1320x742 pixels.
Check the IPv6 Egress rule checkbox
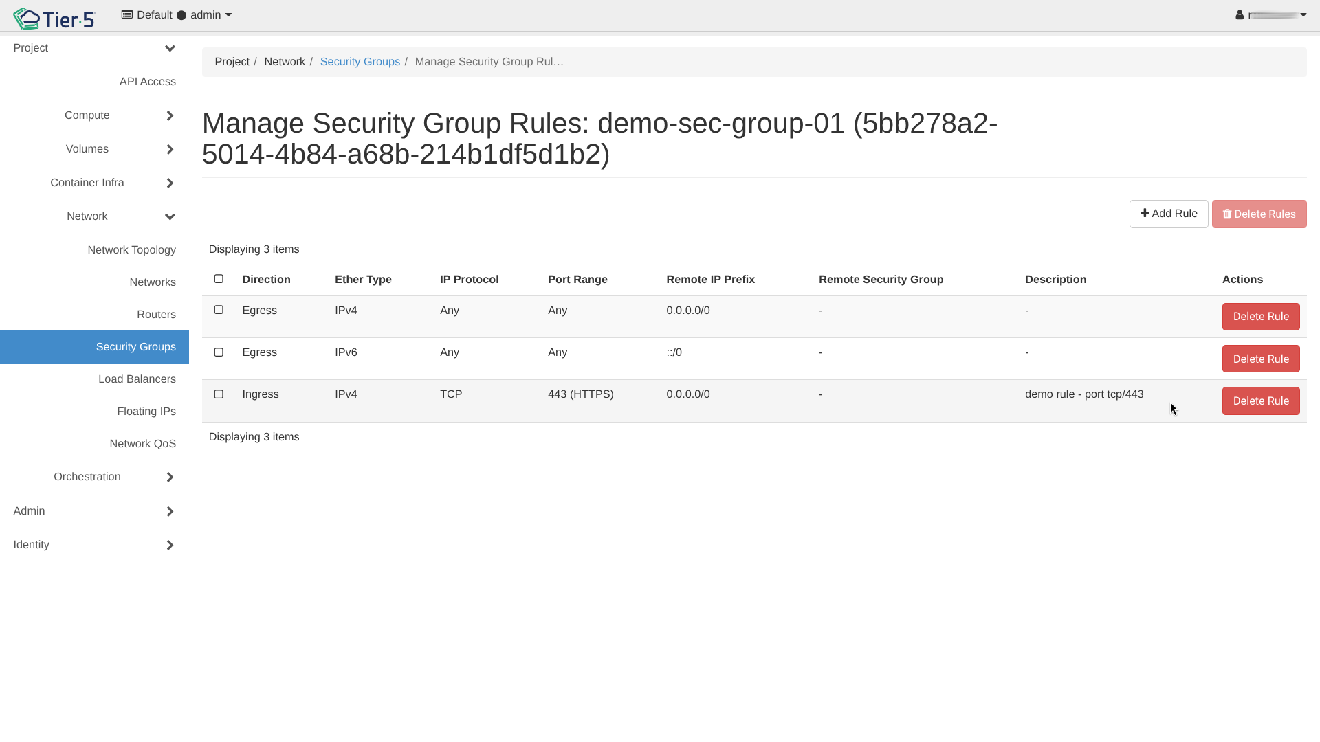tap(219, 352)
